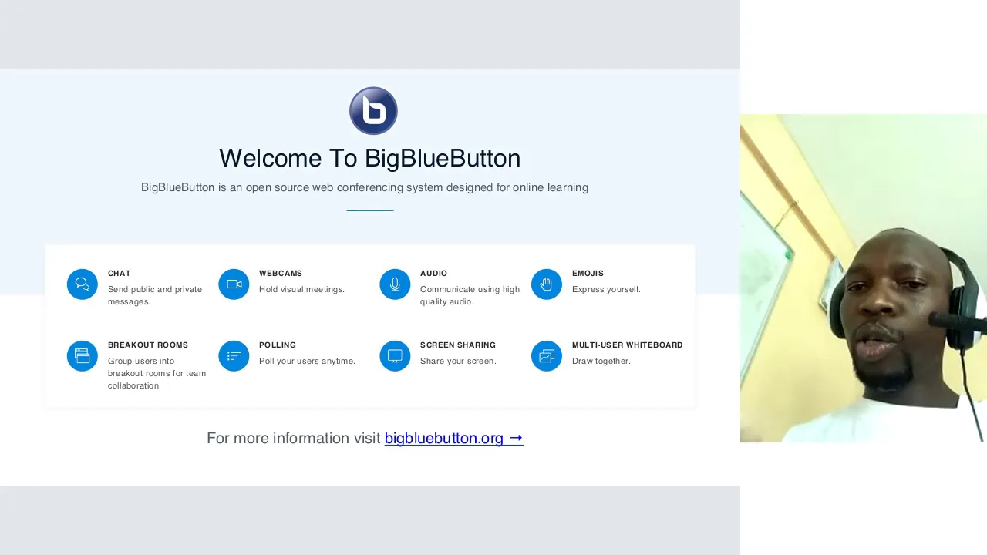Click 'Hold visual meetings.' text
The height and width of the screenshot is (555, 987).
pos(301,290)
